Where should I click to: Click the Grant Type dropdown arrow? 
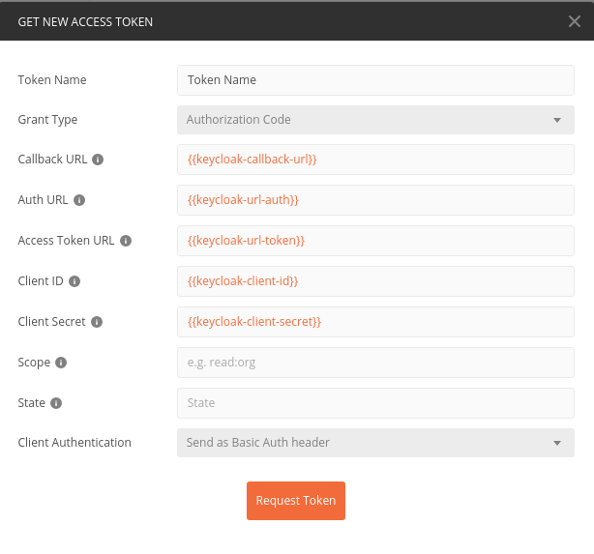pyautogui.click(x=557, y=120)
